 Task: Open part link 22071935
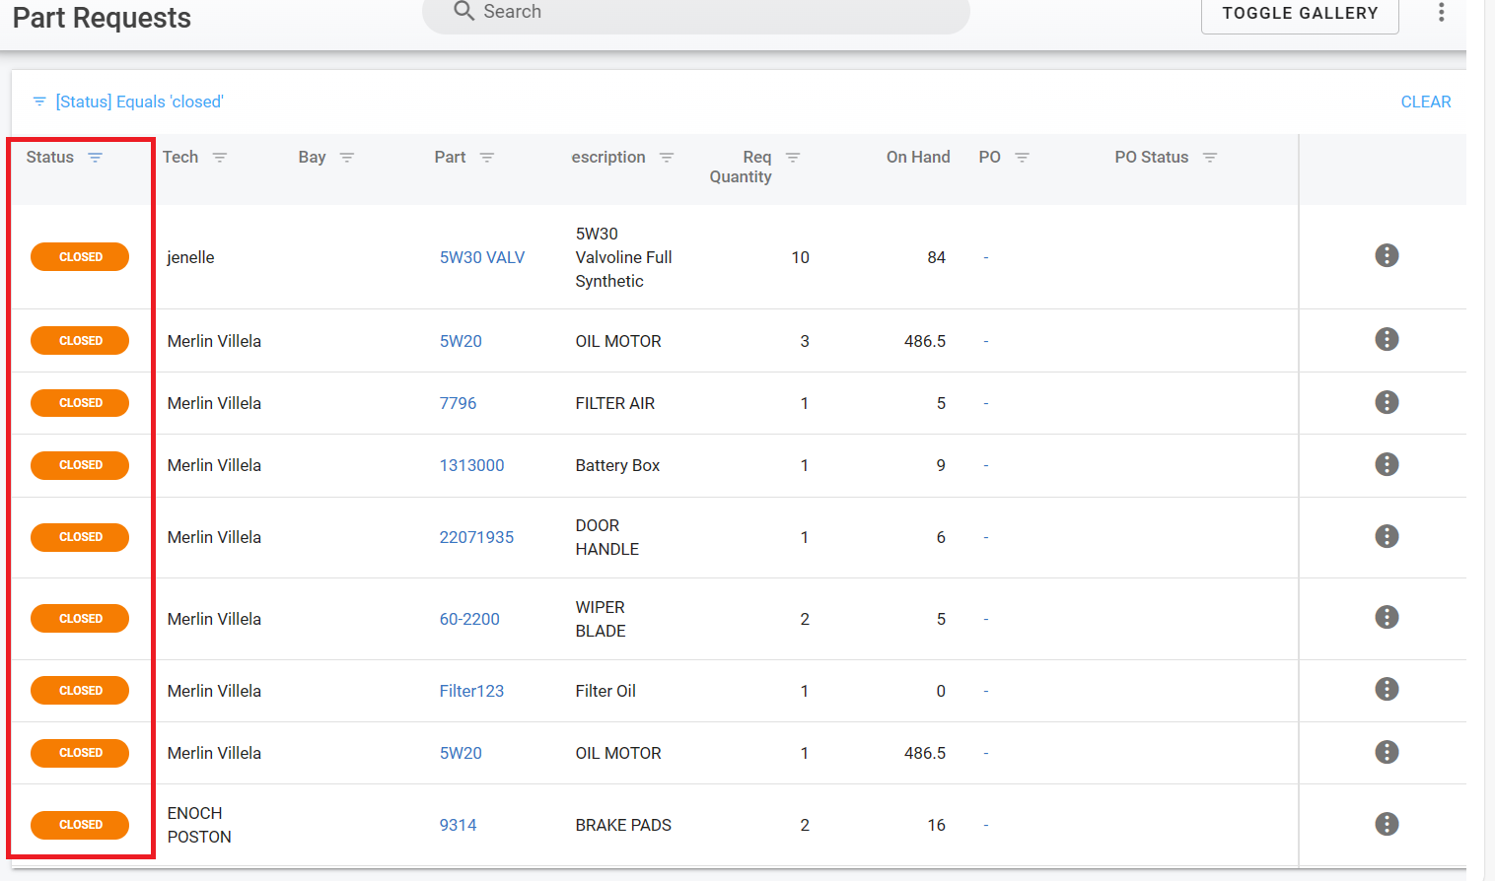476,538
